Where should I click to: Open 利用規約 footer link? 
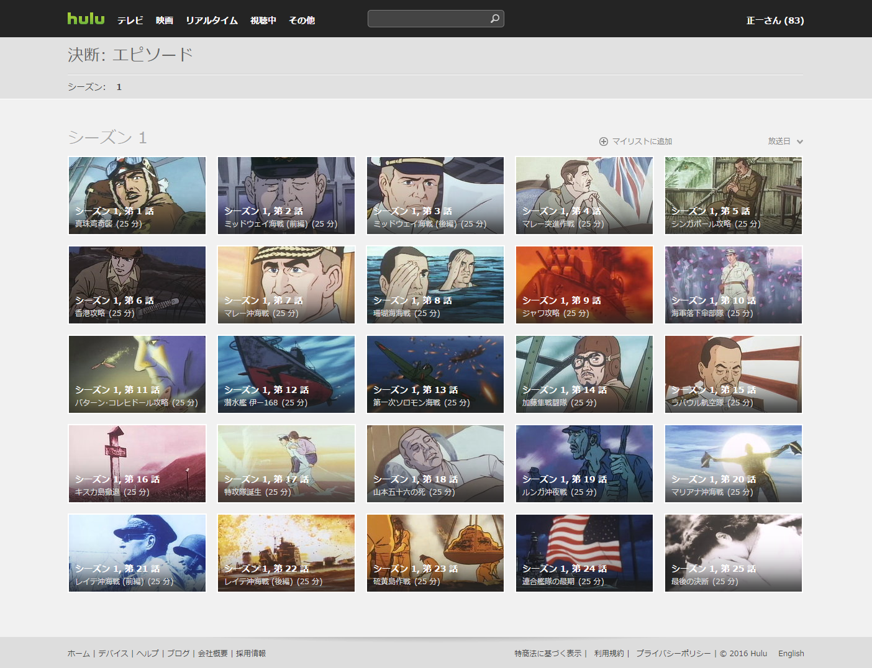(x=609, y=654)
